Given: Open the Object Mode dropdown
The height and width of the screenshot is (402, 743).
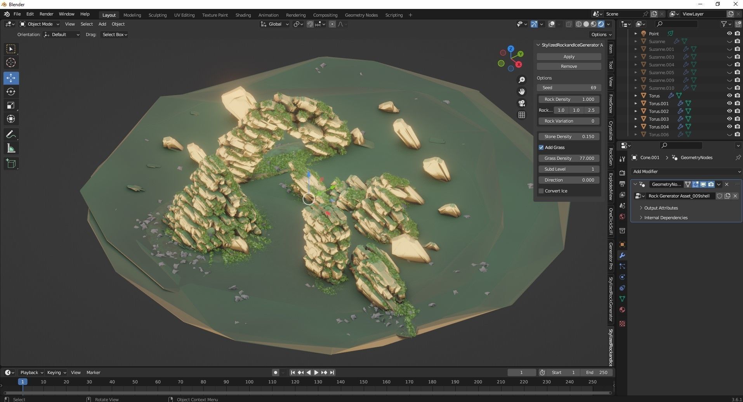Looking at the screenshot, I should [x=39, y=24].
